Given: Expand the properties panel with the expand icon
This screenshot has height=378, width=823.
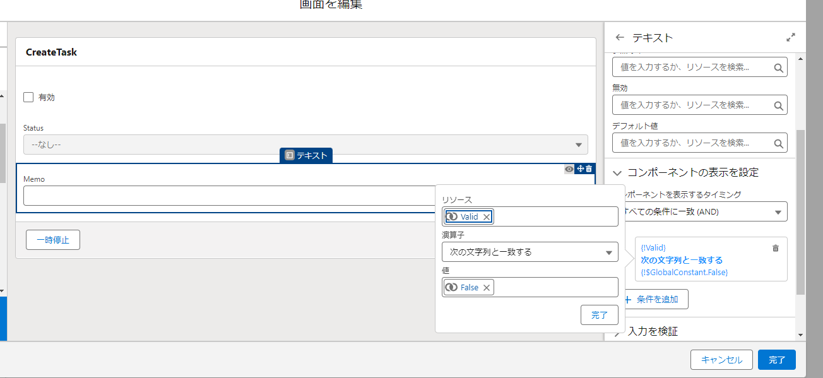Looking at the screenshot, I should [x=791, y=37].
